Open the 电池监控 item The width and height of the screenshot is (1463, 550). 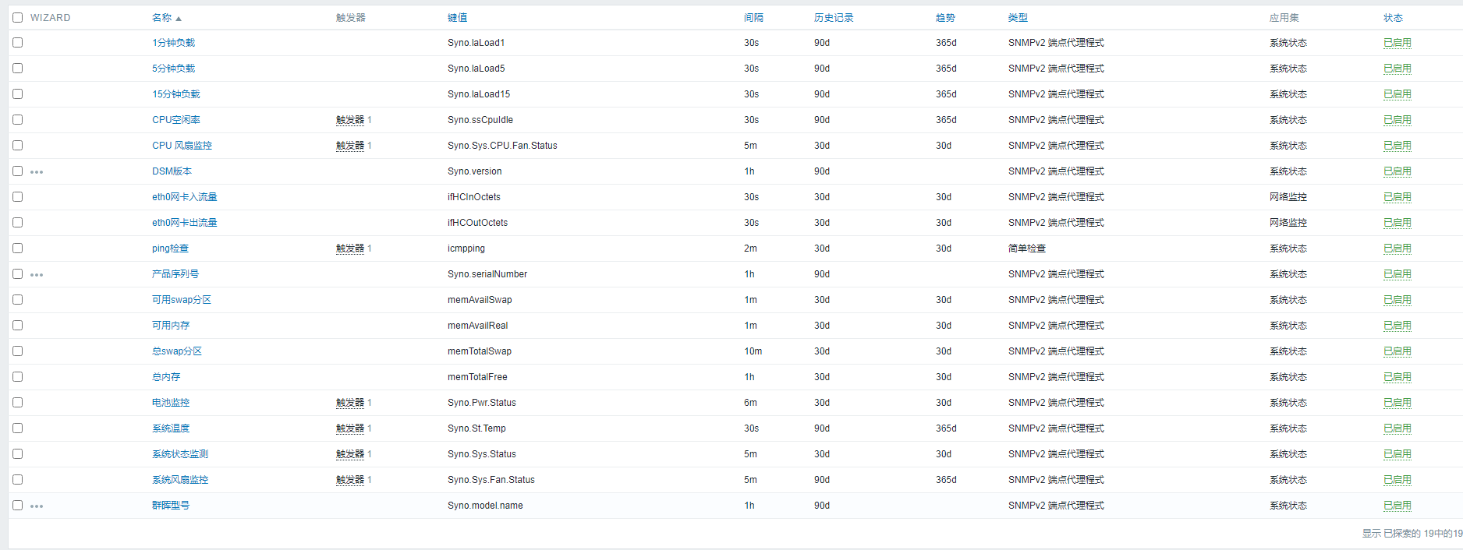click(x=170, y=403)
